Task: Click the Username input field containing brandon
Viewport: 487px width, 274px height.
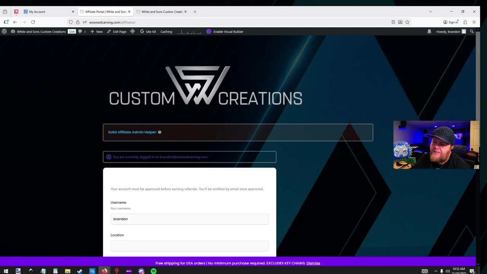Action: coord(189,219)
